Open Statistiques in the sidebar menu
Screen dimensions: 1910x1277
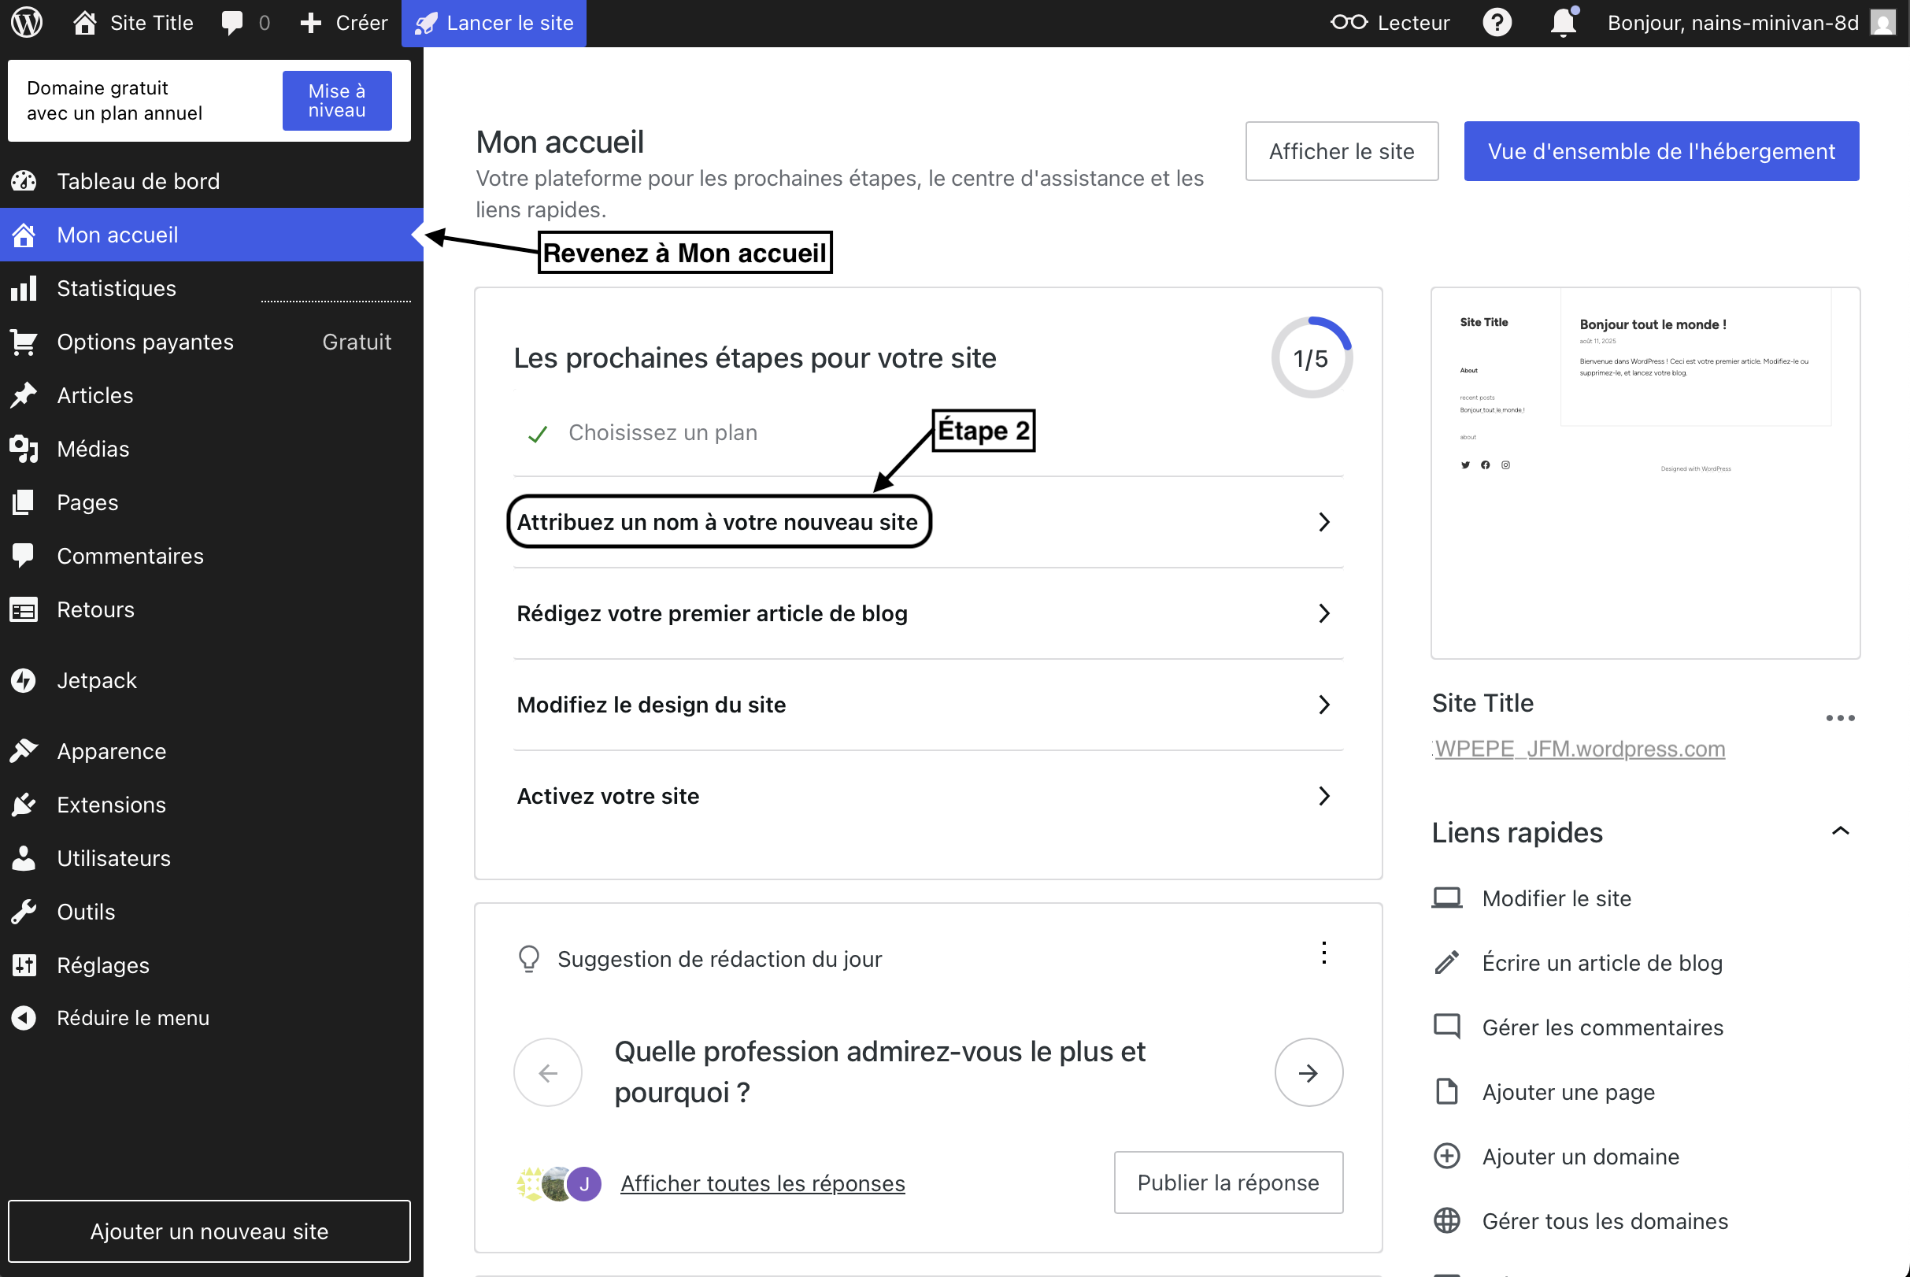pyautogui.click(x=117, y=288)
